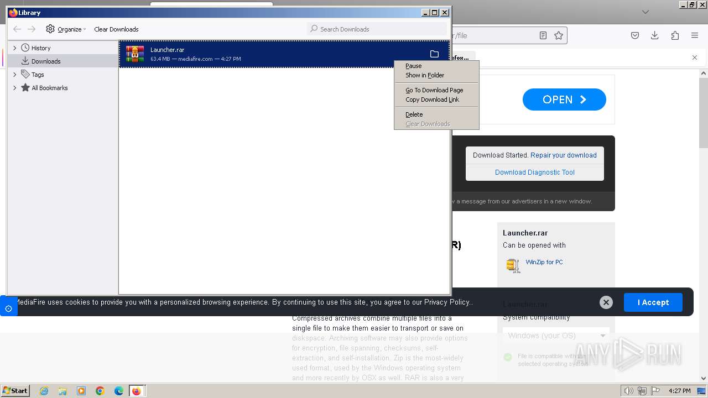Open the Firefox extensions puzzle icon
Viewport: 708px width, 398px height.
(x=675, y=35)
